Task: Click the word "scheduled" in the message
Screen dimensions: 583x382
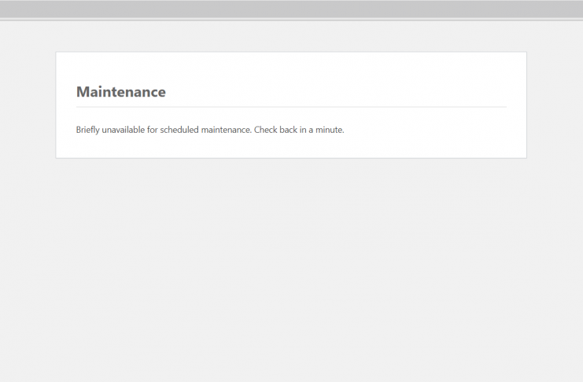Action: (x=179, y=130)
